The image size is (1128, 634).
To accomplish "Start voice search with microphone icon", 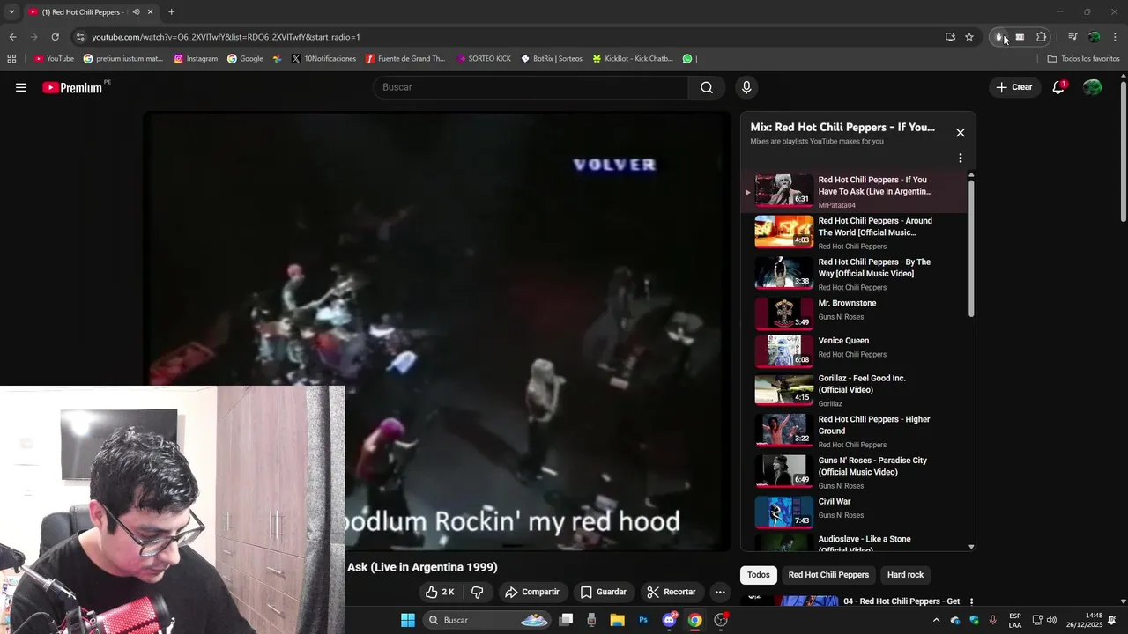I will [746, 87].
